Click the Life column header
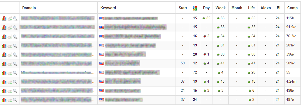 251,8
